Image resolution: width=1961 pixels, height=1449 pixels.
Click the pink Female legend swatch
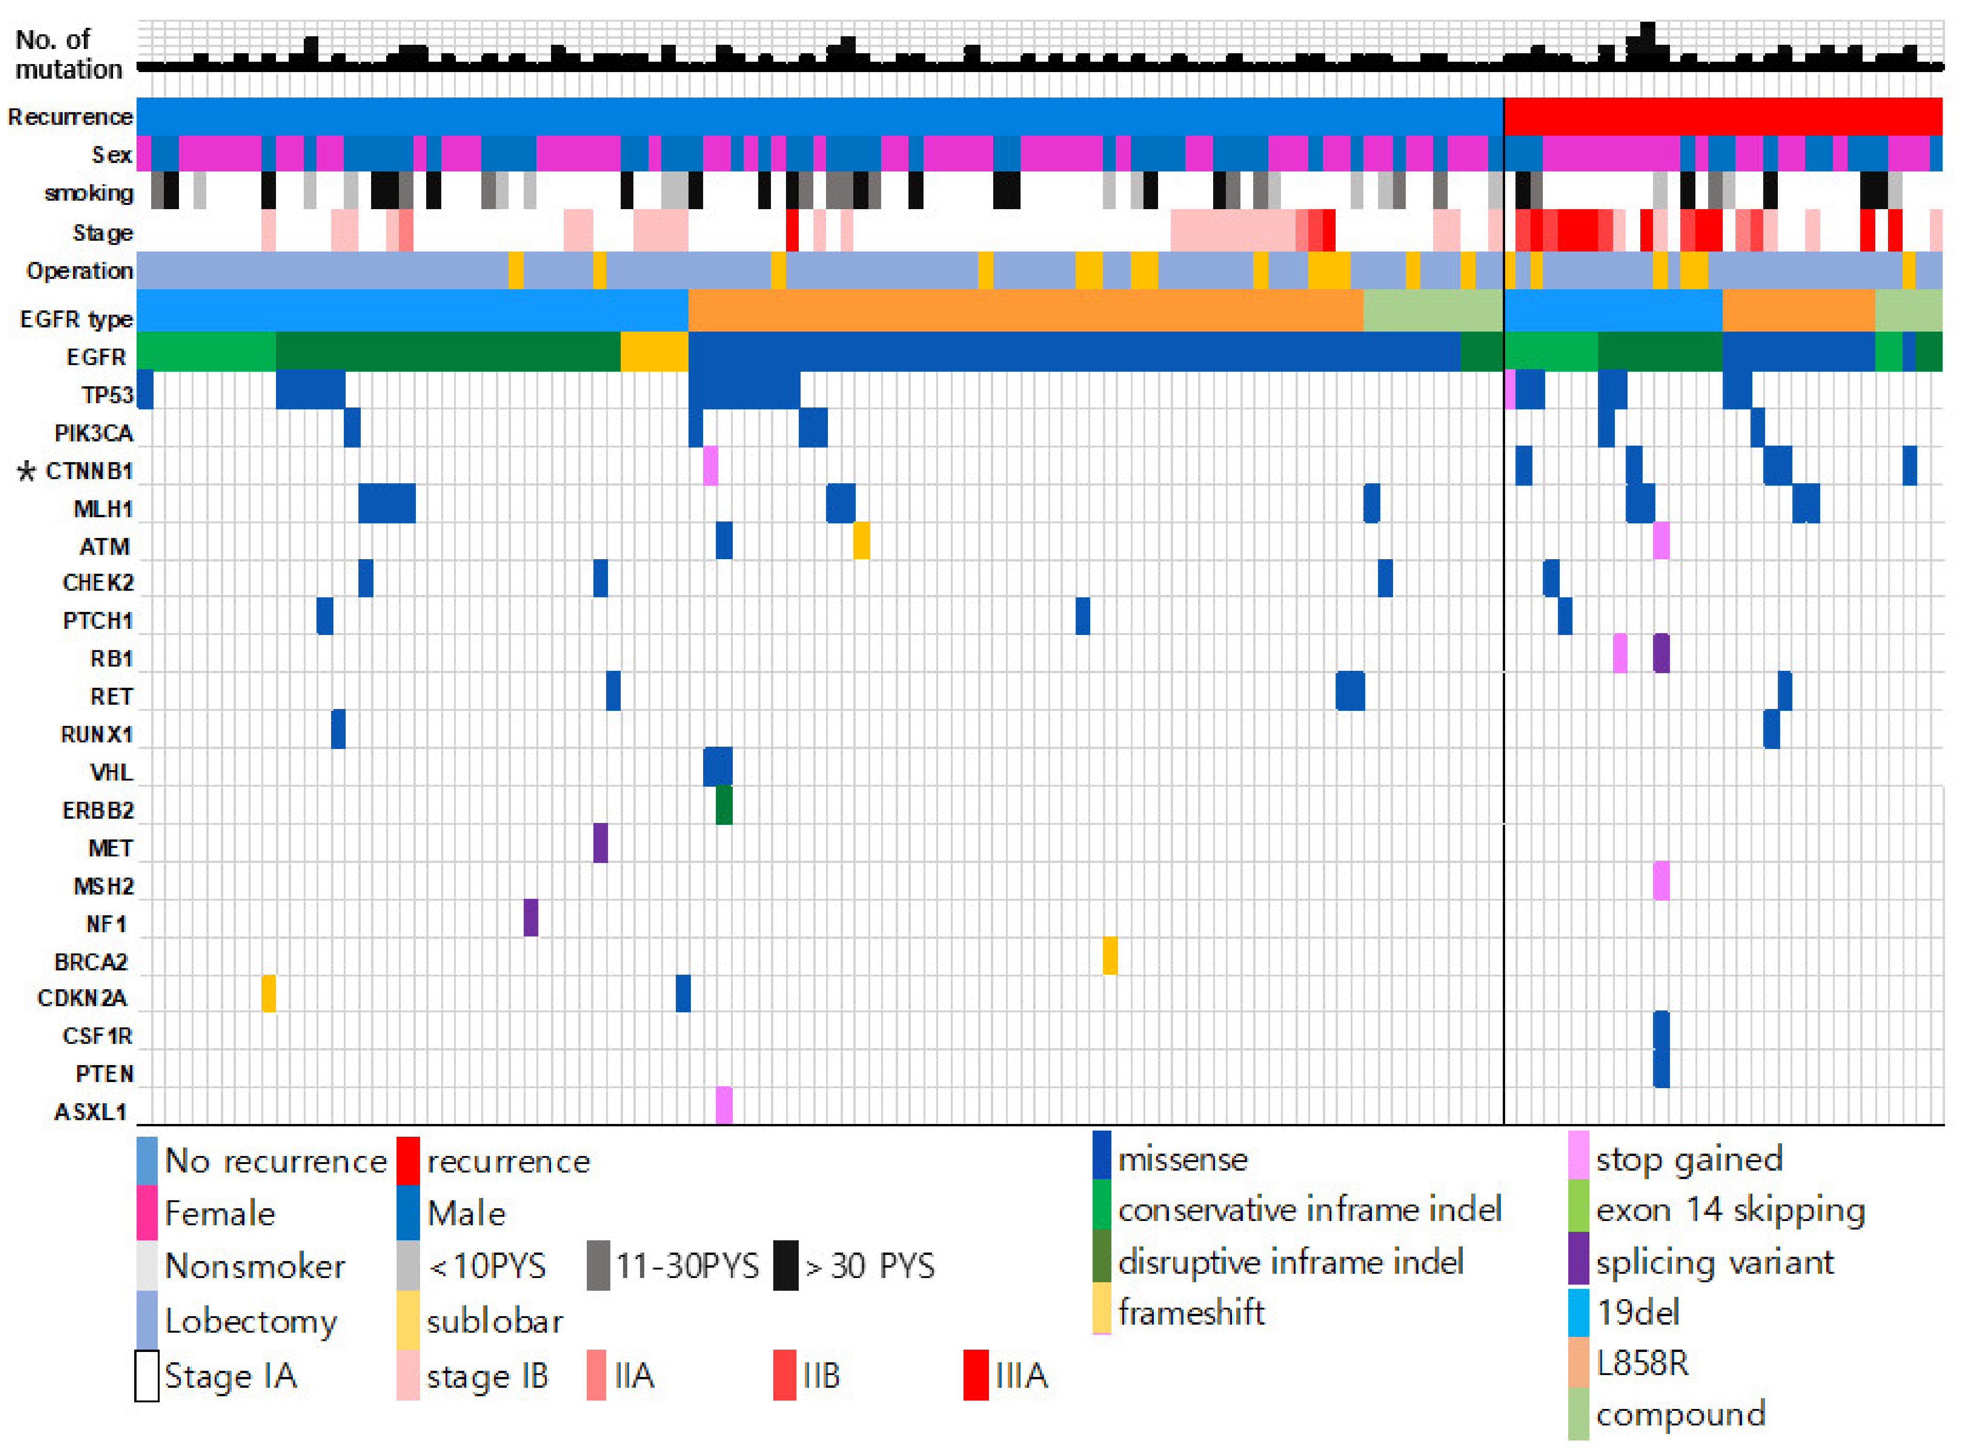coord(147,1213)
